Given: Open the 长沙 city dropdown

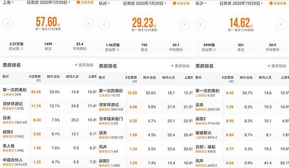Looking at the screenshot, I should pyautogui.click(x=201, y=3).
